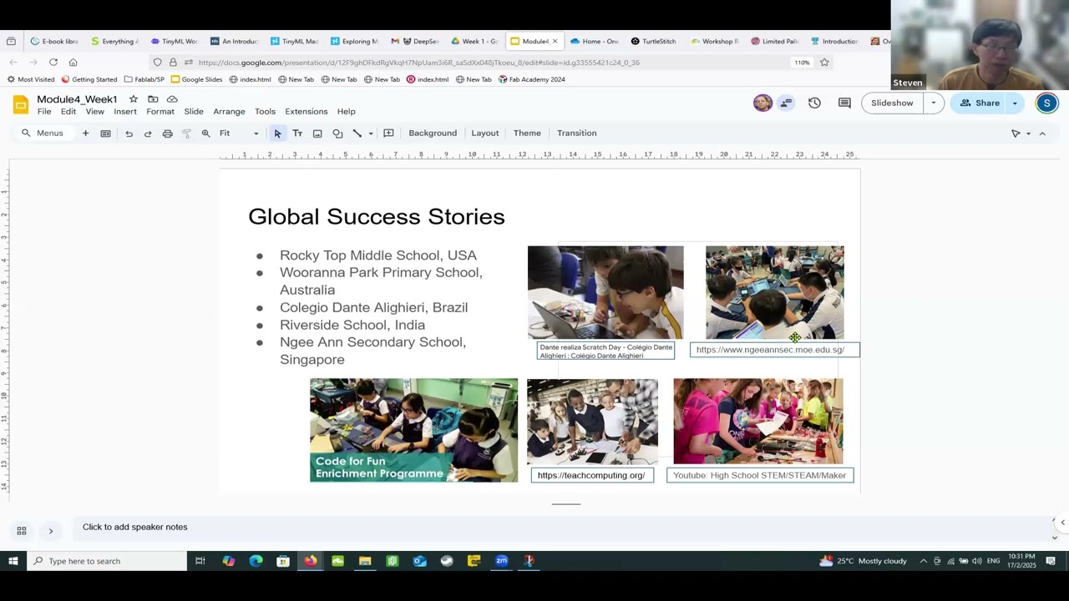Open the Share options dropdown arrow

(x=1015, y=103)
